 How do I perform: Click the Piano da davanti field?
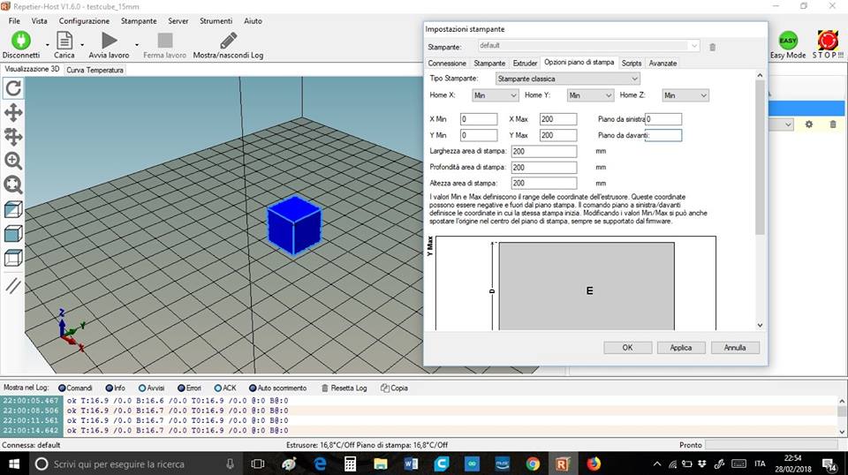pyautogui.click(x=663, y=135)
